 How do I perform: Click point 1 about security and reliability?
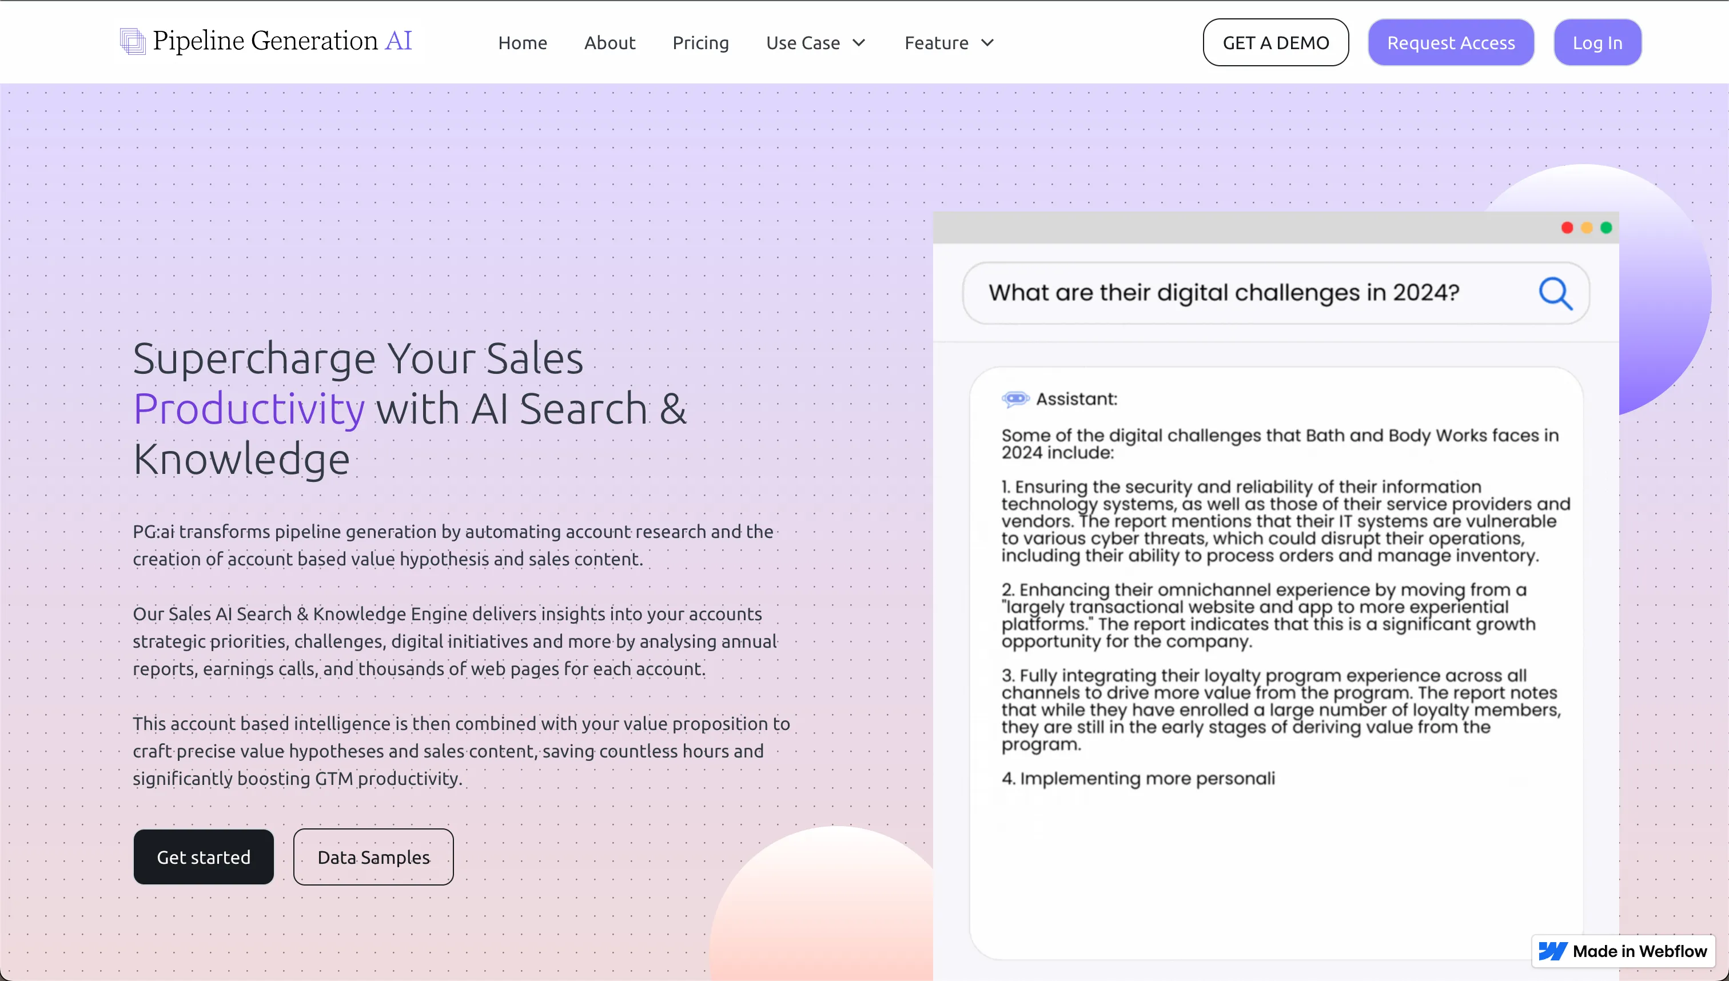tap(1286, 521)
